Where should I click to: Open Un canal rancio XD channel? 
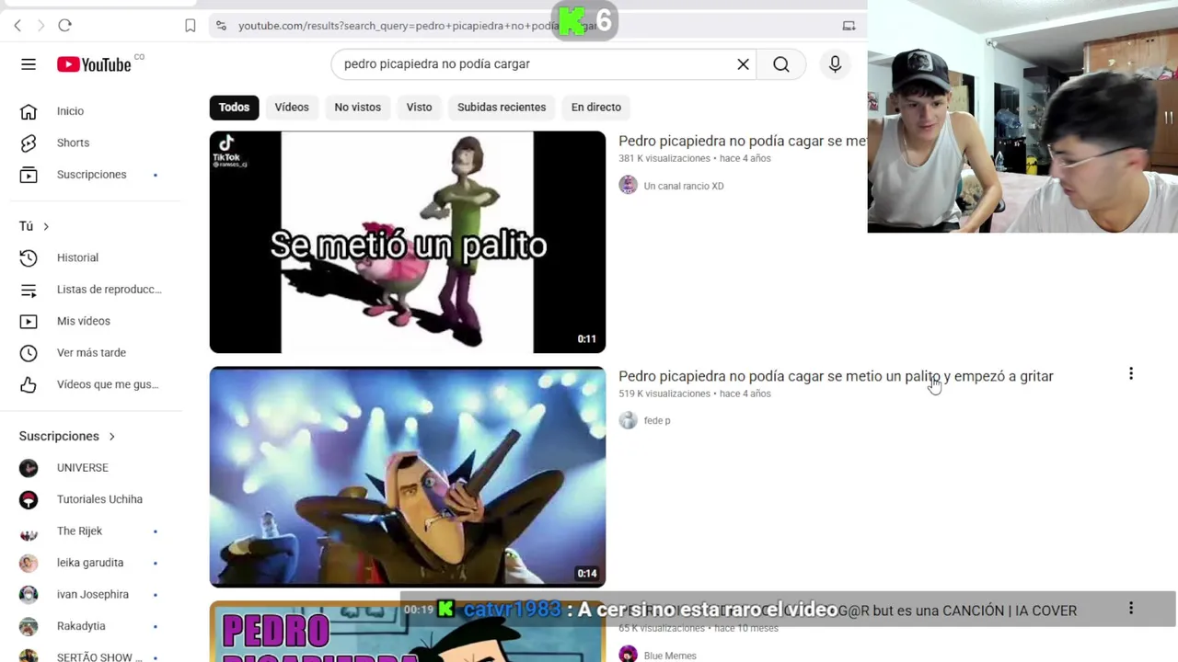click(684, 186)
